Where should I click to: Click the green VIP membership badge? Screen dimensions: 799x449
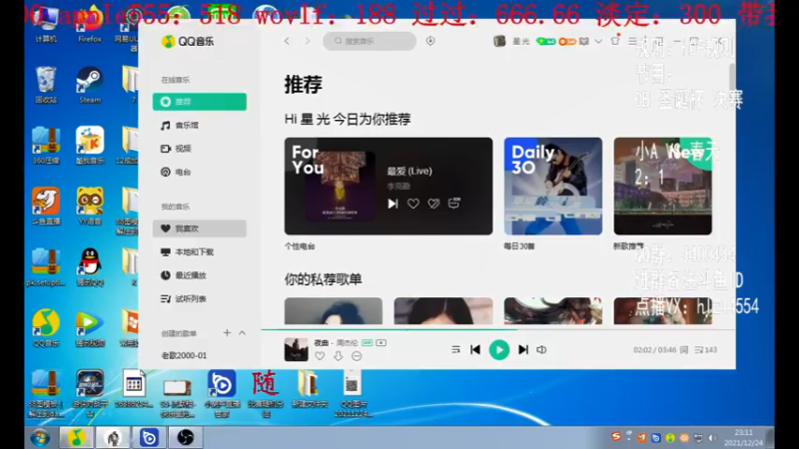[545, 41]
